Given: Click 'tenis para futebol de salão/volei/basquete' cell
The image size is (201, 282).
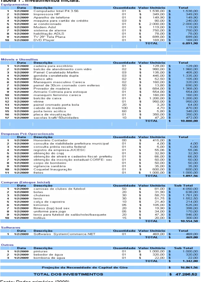Looking at the screenshot, I should pyautogui.click(x=70, y=215).
